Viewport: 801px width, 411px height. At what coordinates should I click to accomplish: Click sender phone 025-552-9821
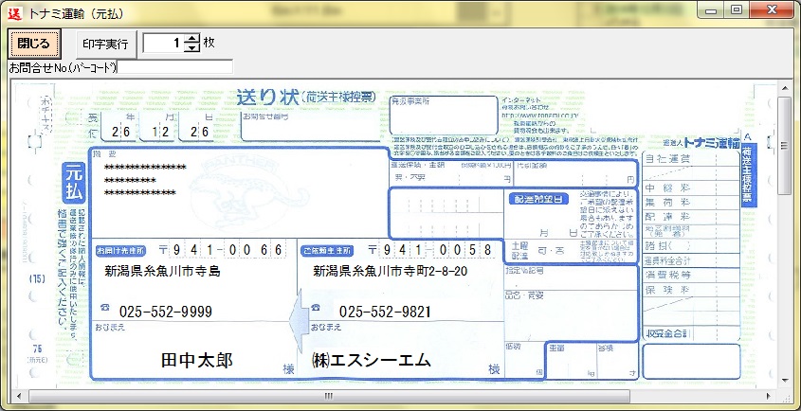(x=385, y=312)
